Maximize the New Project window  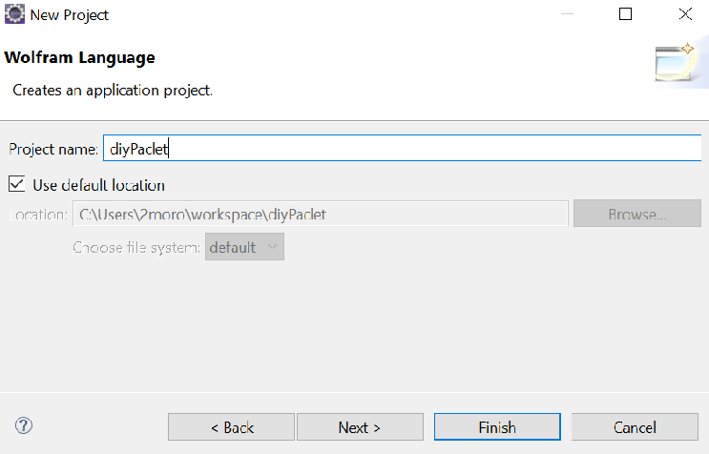tap(625, 14)
